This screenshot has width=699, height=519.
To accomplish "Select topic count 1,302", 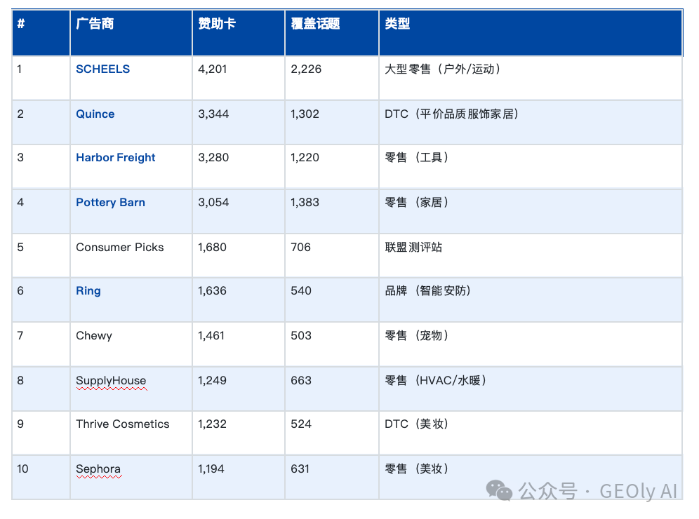I will pyautogui.click(x=305, y=114).
